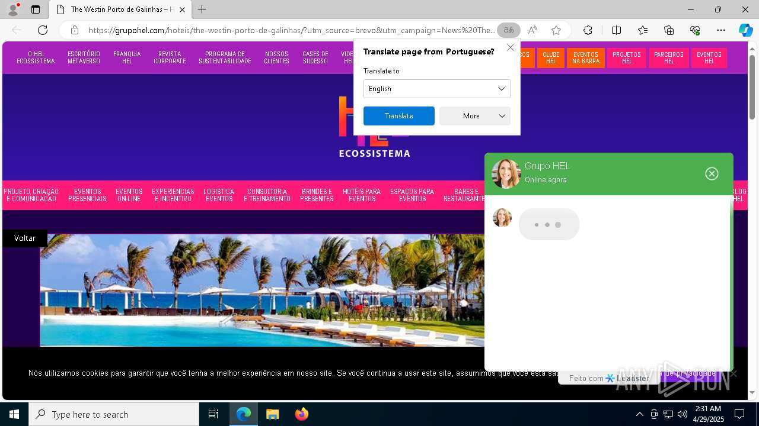Click the Type here to search box

(114, 414)
